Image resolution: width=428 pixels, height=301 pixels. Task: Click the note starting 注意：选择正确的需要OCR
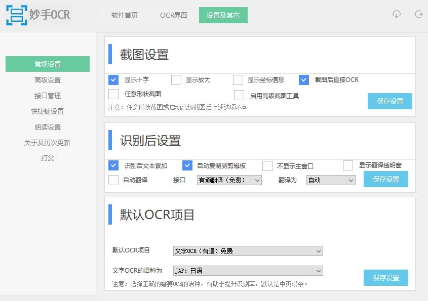pyautogui.click(x=210, y=284)
